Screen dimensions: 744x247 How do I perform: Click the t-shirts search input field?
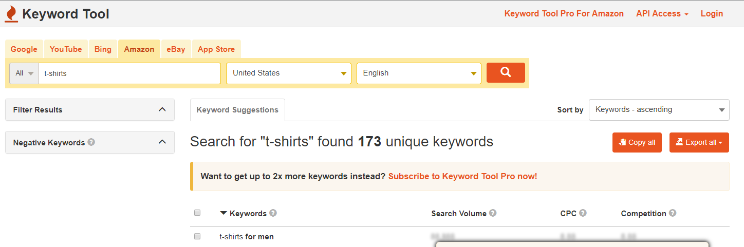tap(129, 73)
